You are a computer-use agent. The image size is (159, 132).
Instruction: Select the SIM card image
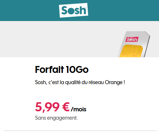coord(134,44)
